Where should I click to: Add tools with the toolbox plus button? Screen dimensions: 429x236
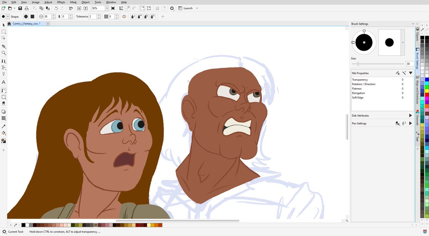tap(4, 150)
